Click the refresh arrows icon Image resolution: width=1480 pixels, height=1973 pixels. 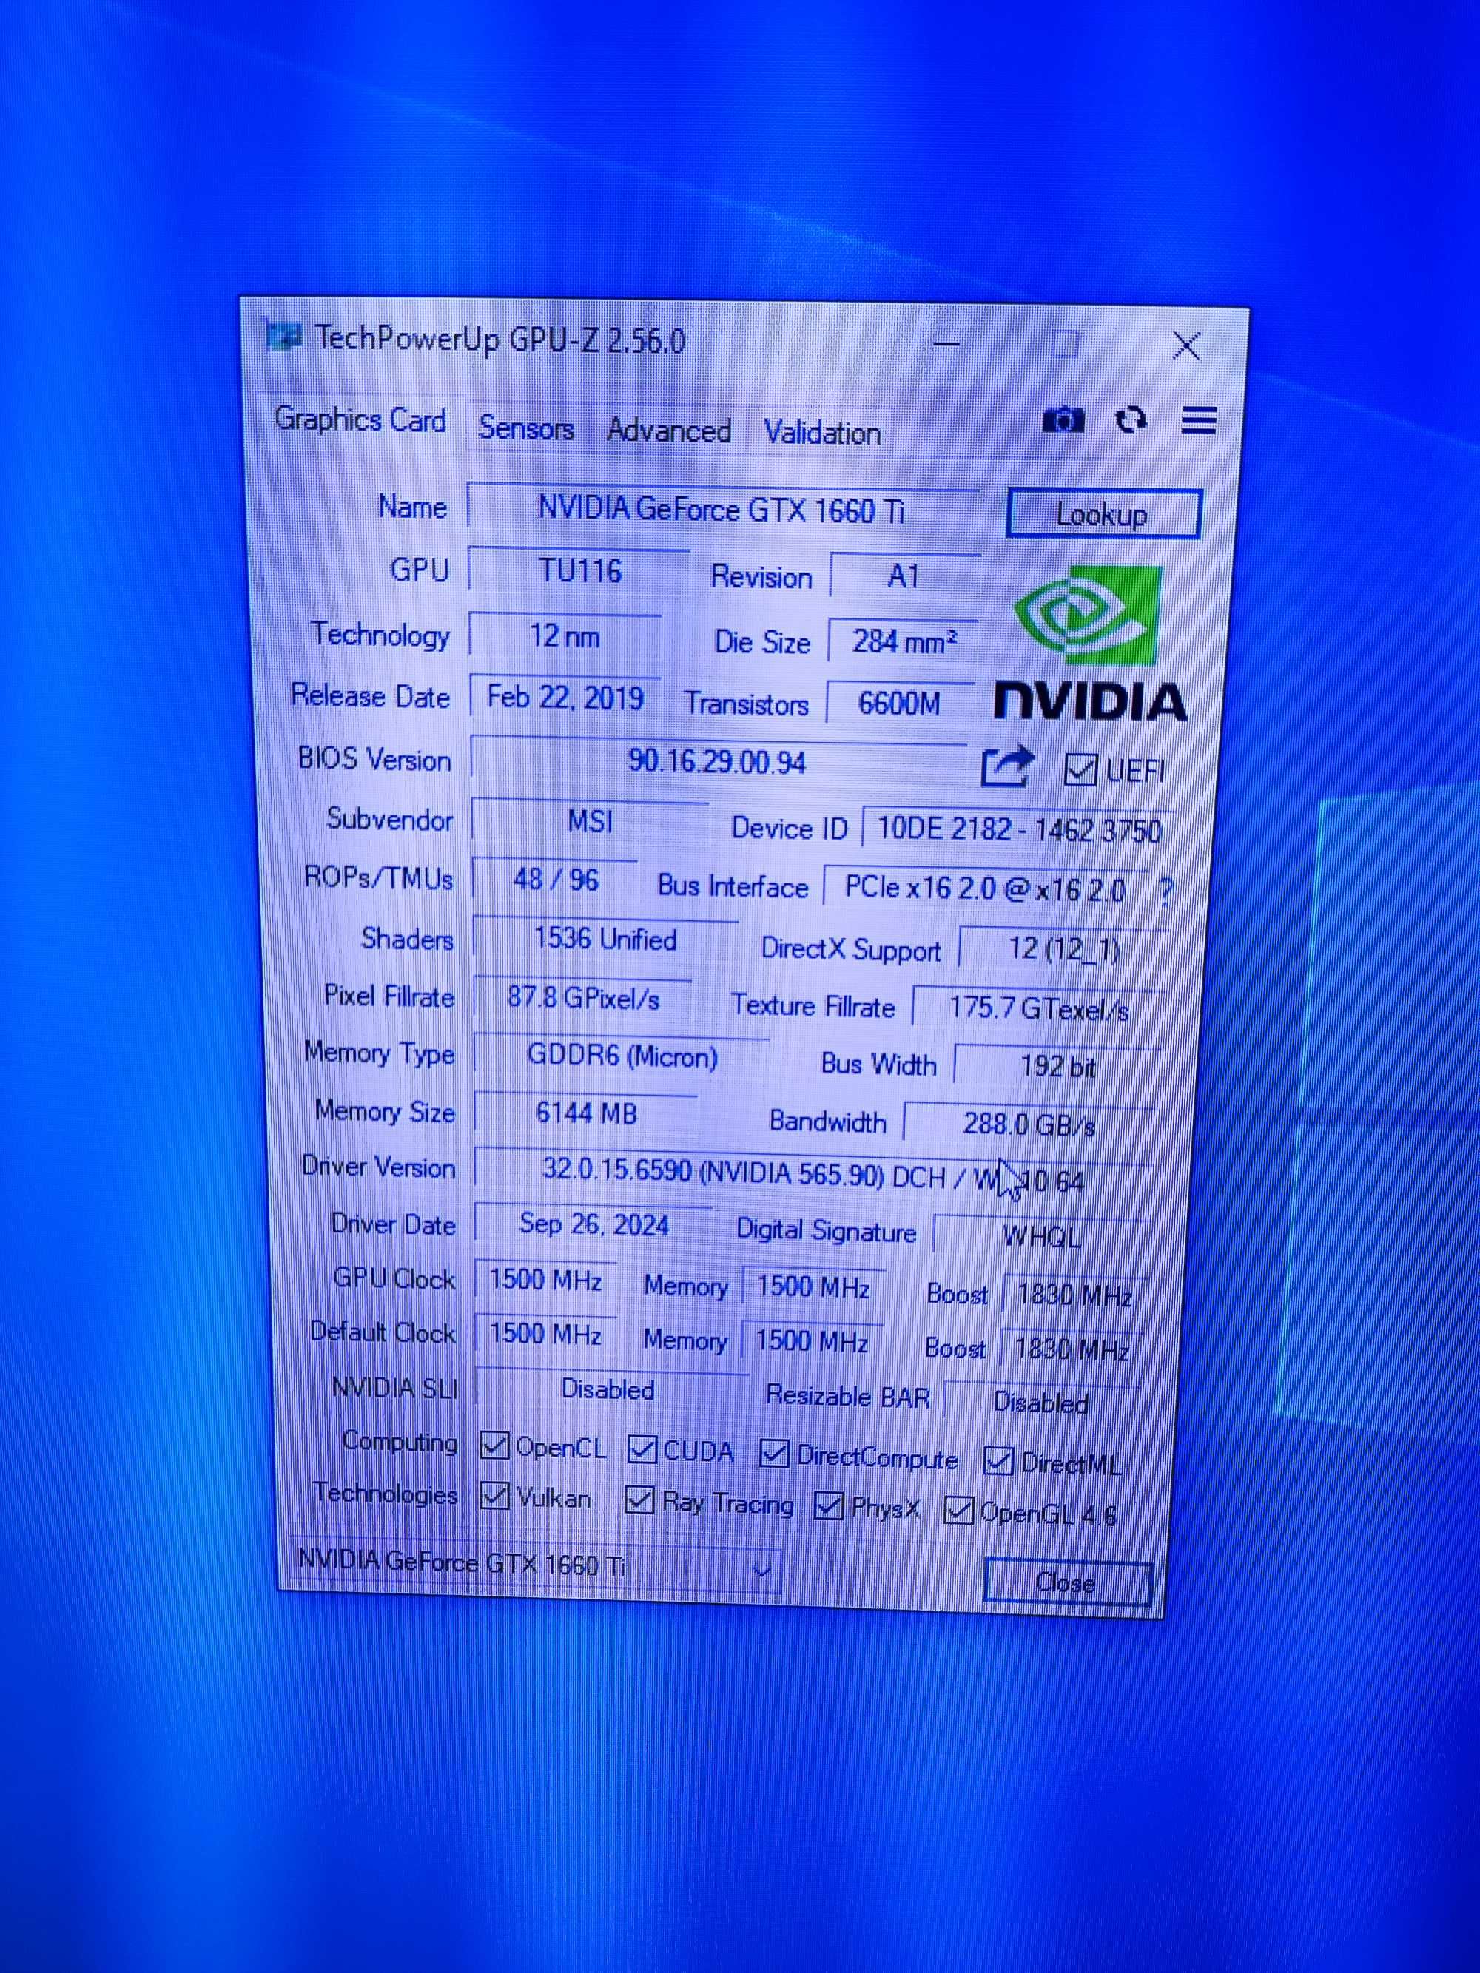click(1131, 419)
